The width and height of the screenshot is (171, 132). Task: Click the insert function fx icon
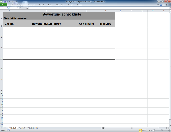click(27, 8)
